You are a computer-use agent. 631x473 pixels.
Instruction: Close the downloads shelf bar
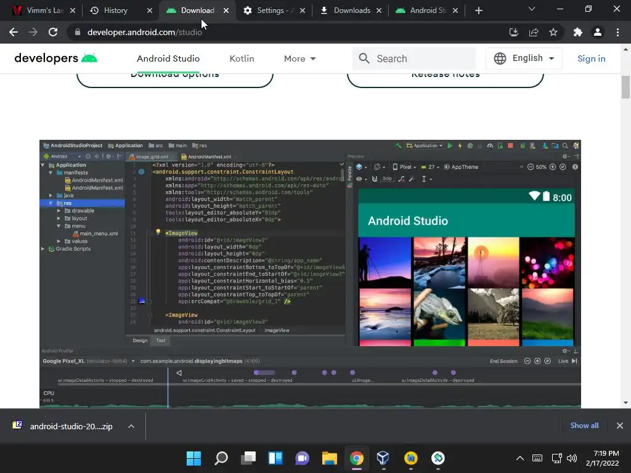click(x=620, y=426)
